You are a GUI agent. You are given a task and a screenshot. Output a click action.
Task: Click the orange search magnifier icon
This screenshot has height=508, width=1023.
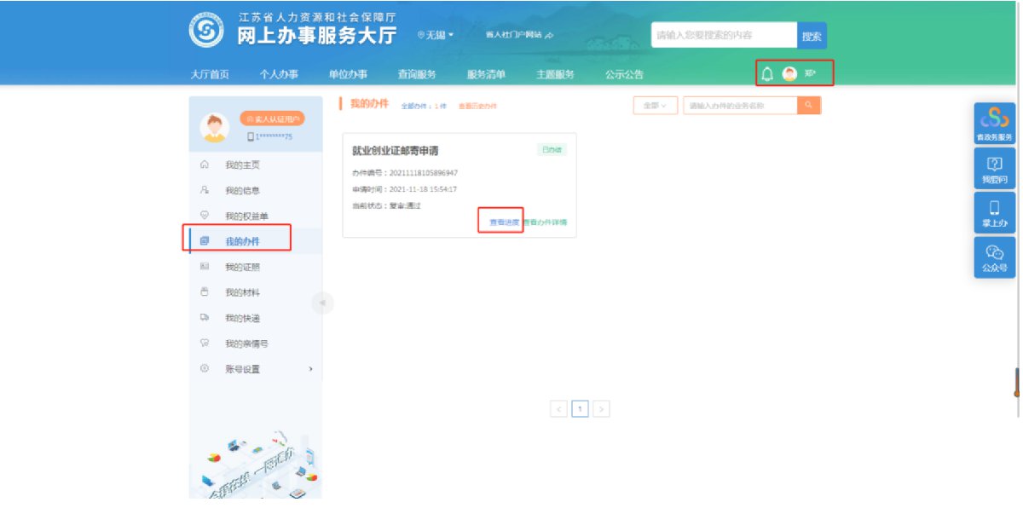[809, 106]
